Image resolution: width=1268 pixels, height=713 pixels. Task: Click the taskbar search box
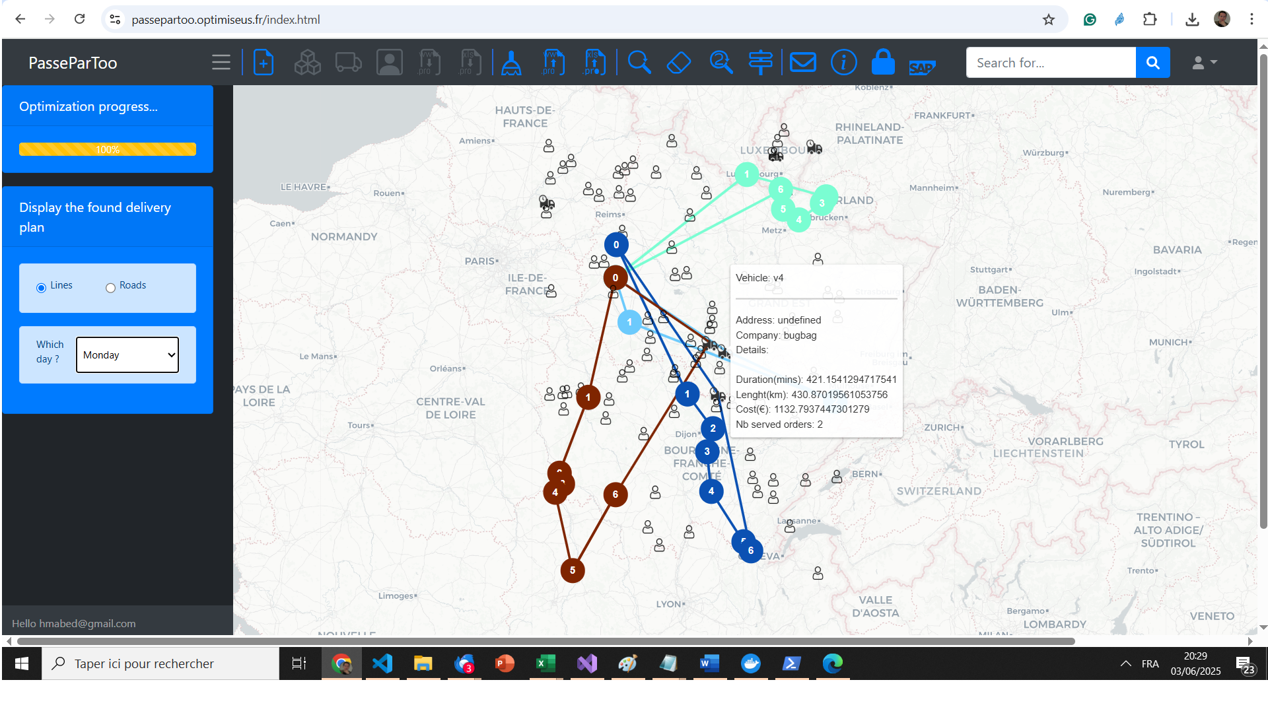coord(160,663)
